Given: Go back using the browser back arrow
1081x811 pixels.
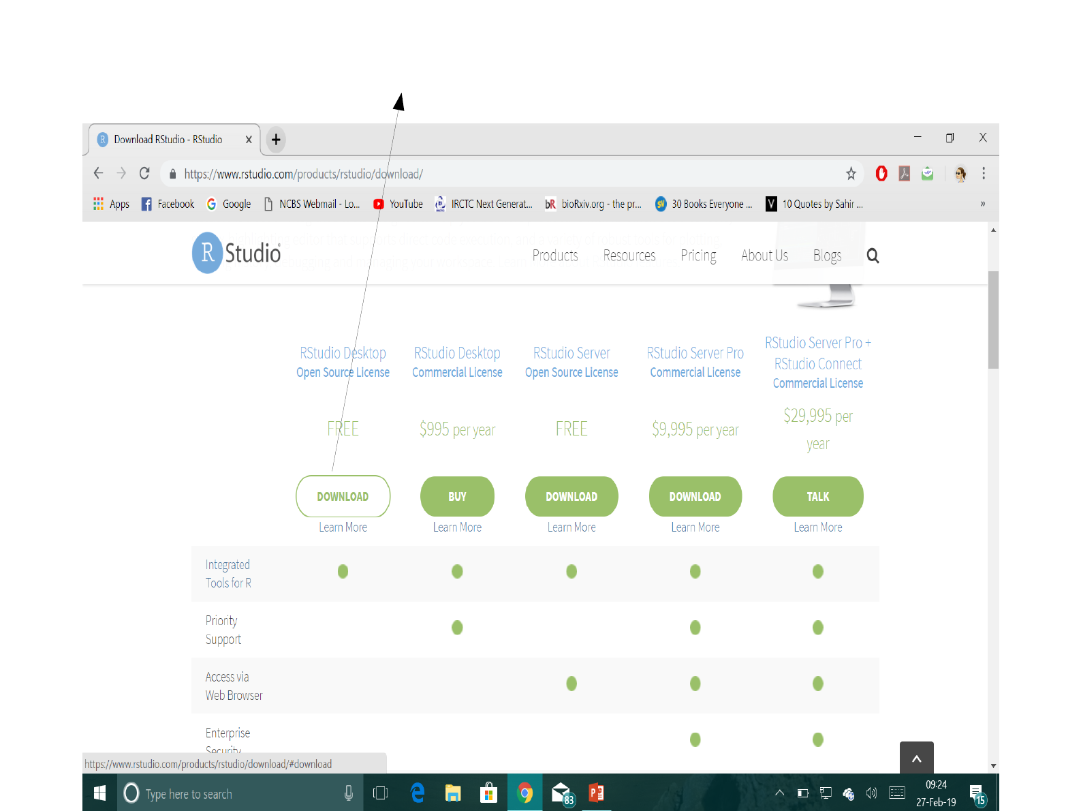Looking at the screenshot, I should click(x=99, y=173).
